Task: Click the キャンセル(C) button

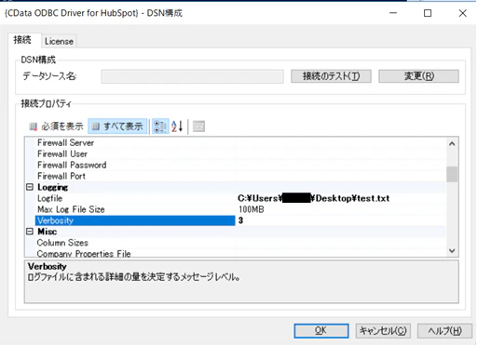Action: click(x=383, y=331)
